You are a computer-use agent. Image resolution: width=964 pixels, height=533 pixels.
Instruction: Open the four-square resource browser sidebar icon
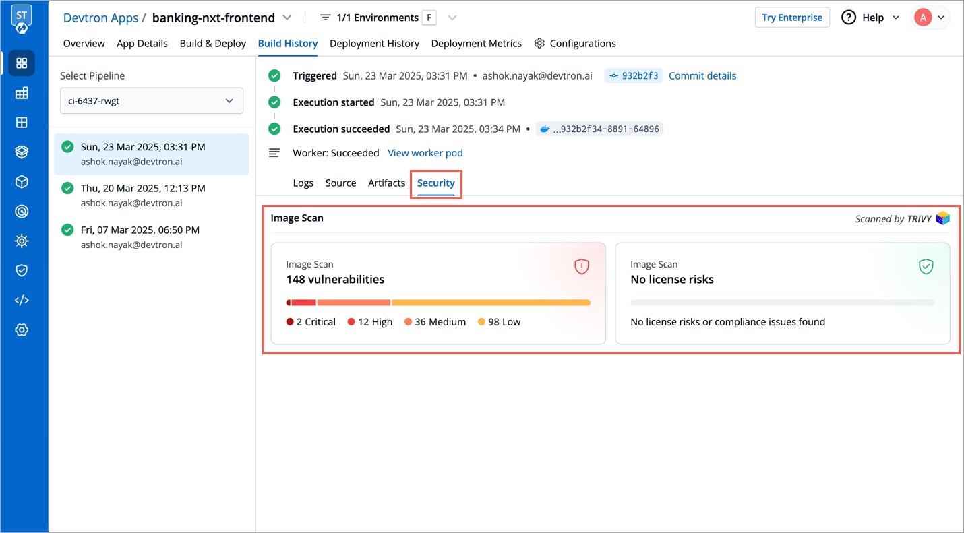coord(22,123)
